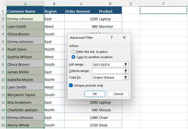188x129 pixels.
Task: Click into the empty Criteria range field
Action: tap(107, 71)
